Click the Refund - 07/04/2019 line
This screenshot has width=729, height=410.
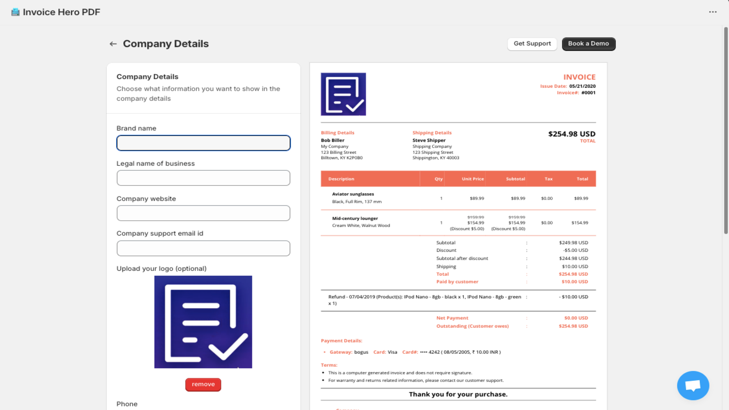(x=425, y=300)
